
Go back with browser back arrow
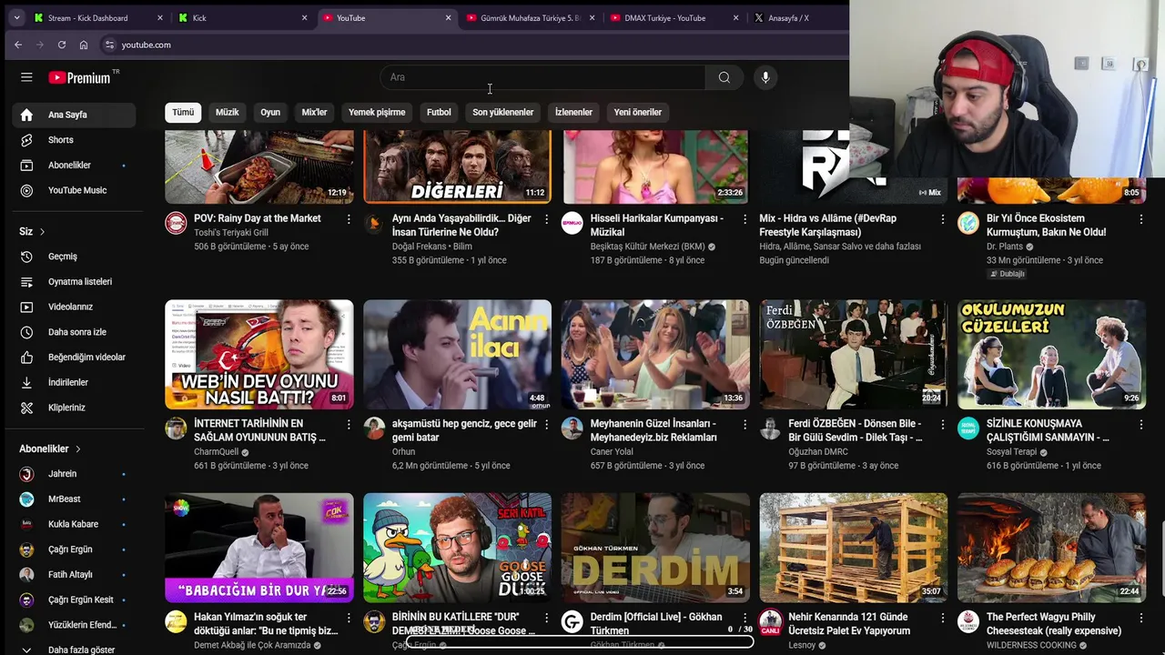(x=18, y=45)
